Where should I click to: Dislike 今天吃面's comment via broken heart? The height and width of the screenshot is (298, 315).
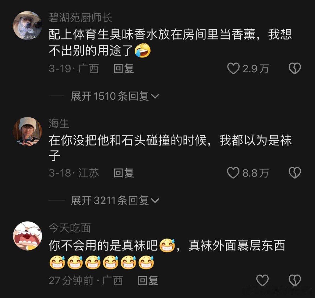[x=295, y=280]
